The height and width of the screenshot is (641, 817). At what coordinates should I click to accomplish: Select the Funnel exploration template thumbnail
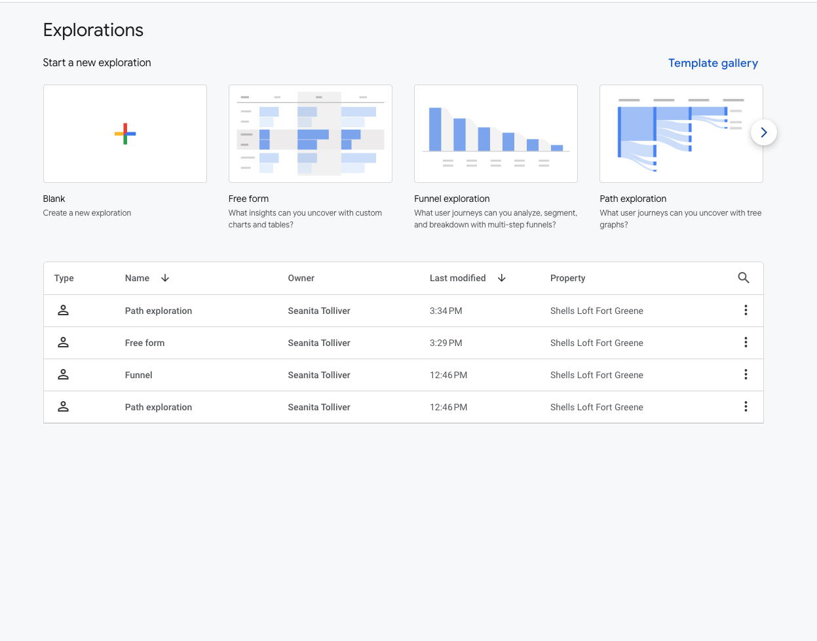(496, 134)
